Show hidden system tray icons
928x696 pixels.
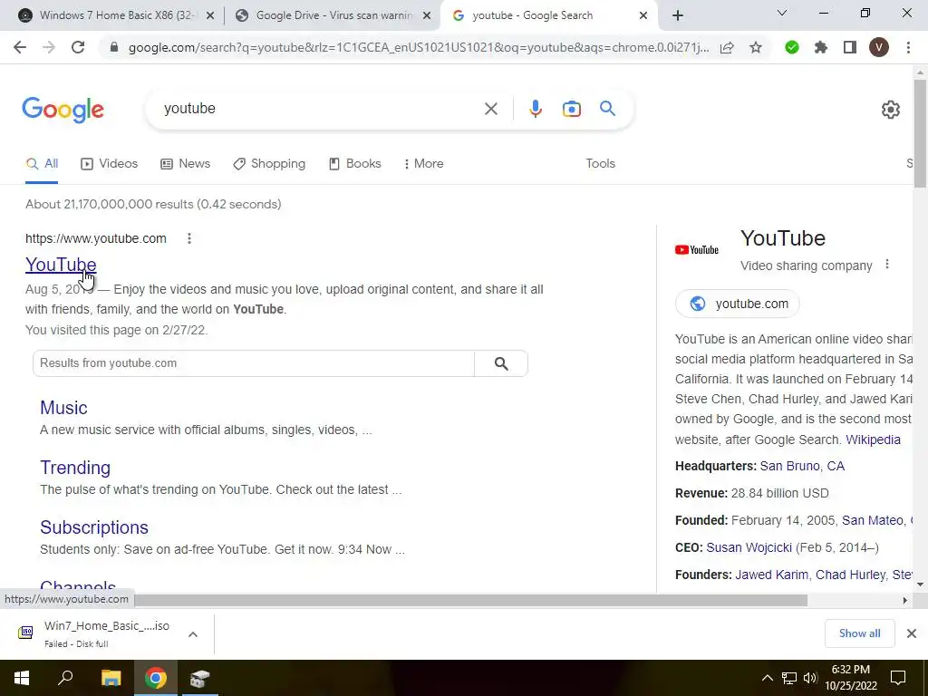(x=767, y=678)
